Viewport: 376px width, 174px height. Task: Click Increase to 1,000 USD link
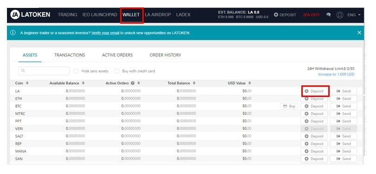pos(336,74)
